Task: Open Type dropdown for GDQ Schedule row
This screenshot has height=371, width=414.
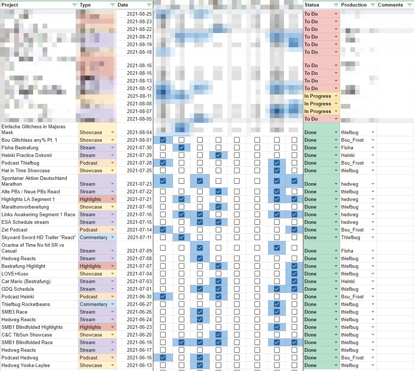Action: (113, 289)
